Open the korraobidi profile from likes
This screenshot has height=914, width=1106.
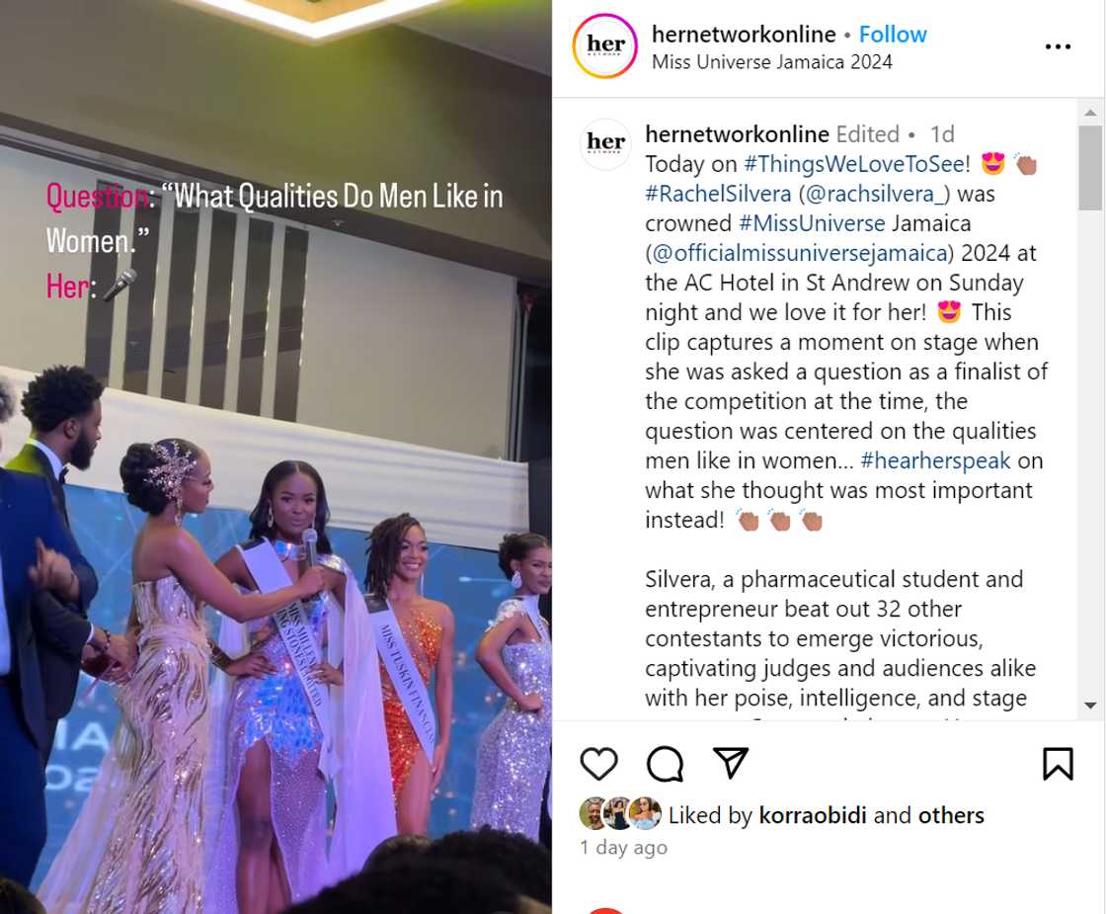coord(813,815)
